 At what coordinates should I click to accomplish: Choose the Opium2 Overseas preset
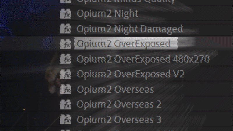(x=115, y=89)
